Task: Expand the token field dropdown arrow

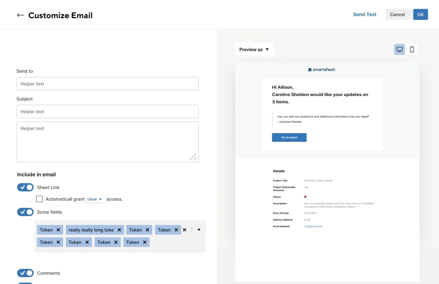Action: [199, 230]
